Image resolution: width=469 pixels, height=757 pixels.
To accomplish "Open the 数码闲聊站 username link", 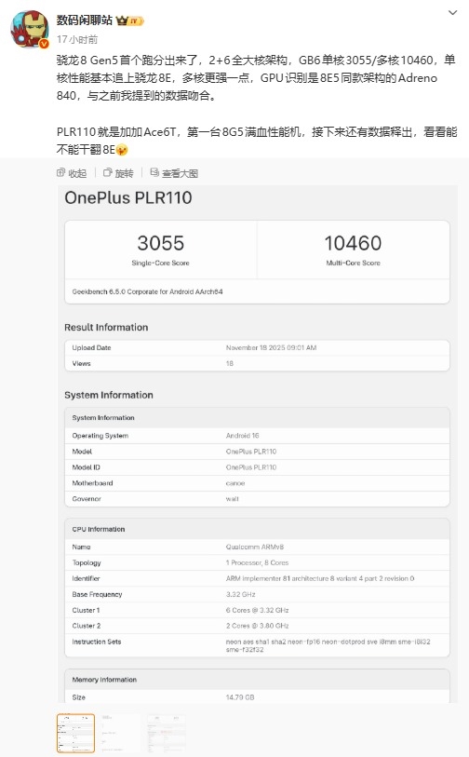I will point(84,20).
